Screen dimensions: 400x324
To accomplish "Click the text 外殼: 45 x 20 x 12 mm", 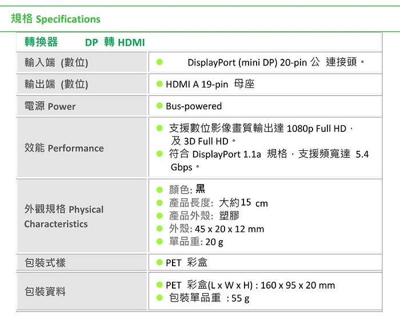I will point(217,229).
